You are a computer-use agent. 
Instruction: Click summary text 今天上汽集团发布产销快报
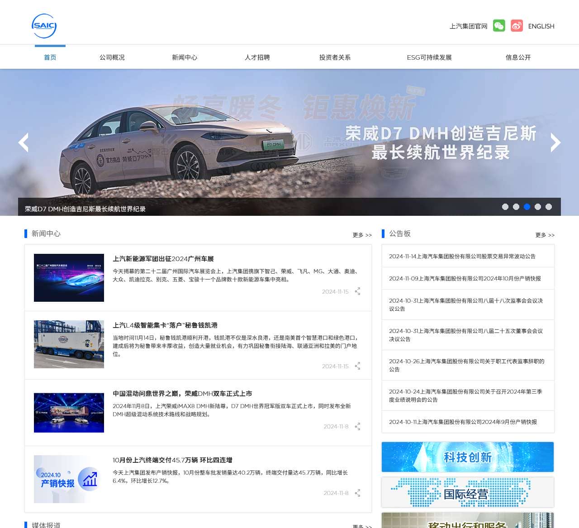231,476
